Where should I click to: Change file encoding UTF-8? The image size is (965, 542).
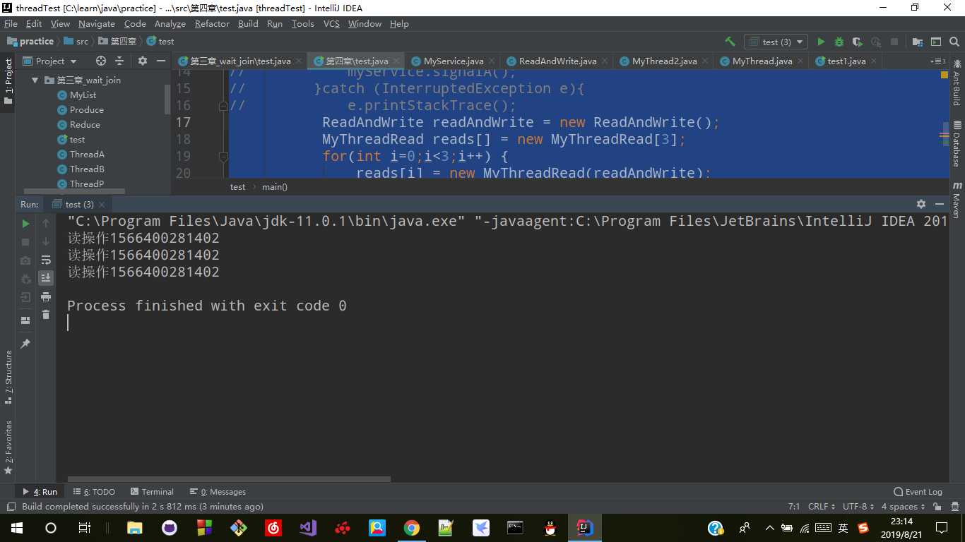(858, 507)
